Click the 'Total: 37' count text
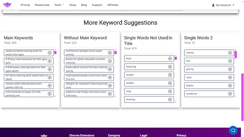Viewport: 244px width, 137px height. [190, 43]
